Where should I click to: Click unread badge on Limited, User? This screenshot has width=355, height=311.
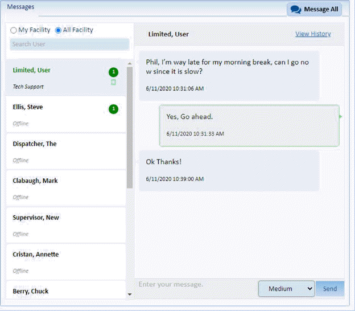[x=113, y=72]
